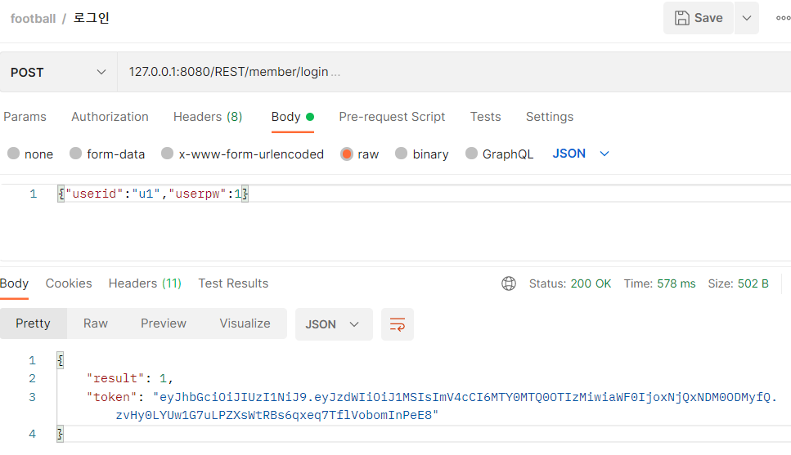Click the globe network info icon

tap(509, 283)
